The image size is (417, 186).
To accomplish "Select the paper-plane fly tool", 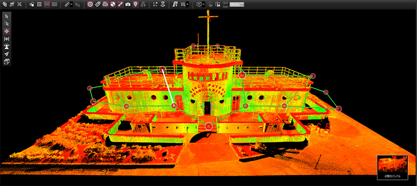I will [x=7, y=54].
